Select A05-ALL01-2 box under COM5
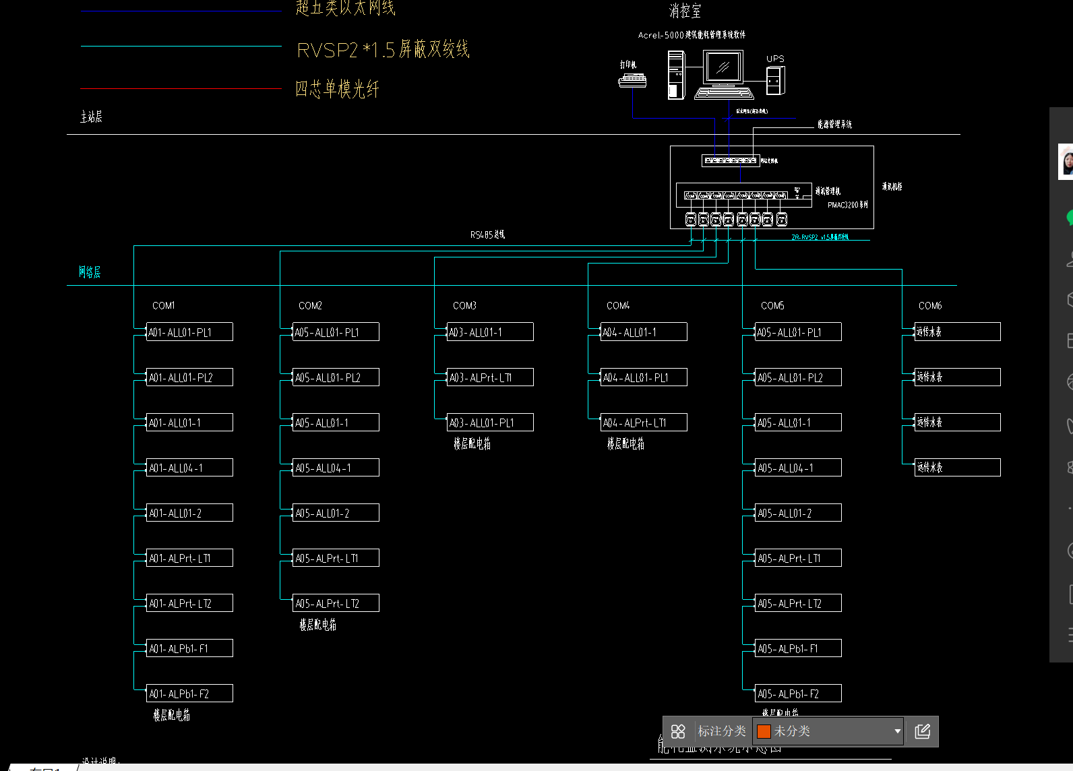Image resolution: width=1073 pixels, height=771 pixels. coord(798,512)
